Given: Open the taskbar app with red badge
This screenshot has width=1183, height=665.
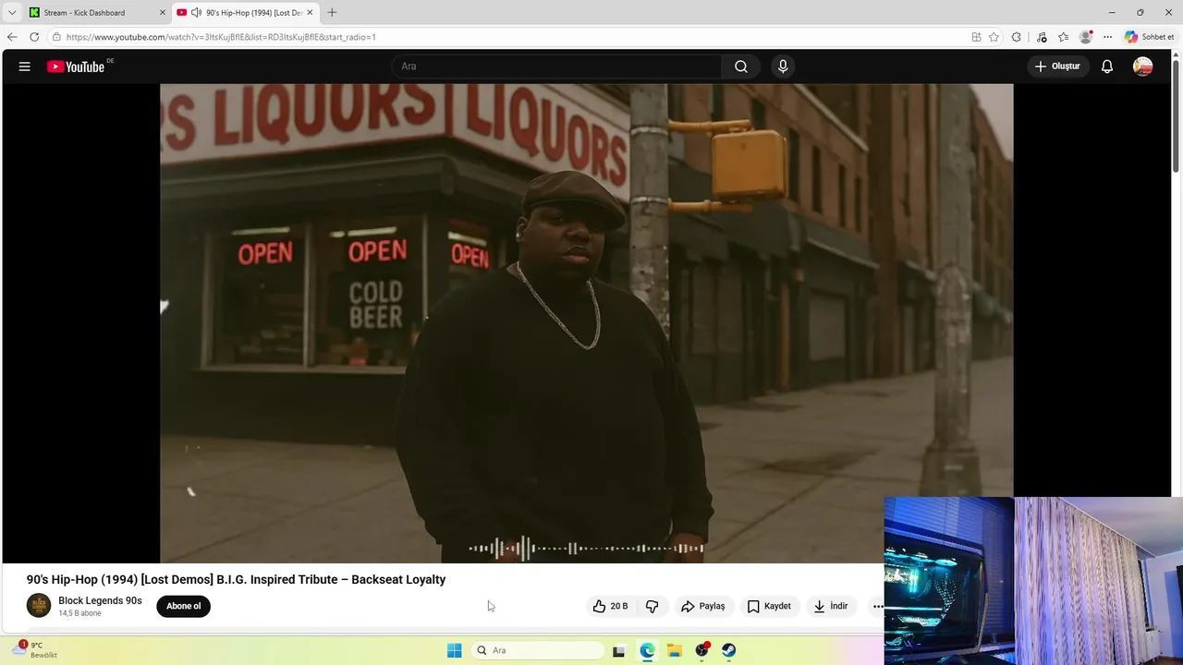Looking at the screenshot, I should pos(702,650).
